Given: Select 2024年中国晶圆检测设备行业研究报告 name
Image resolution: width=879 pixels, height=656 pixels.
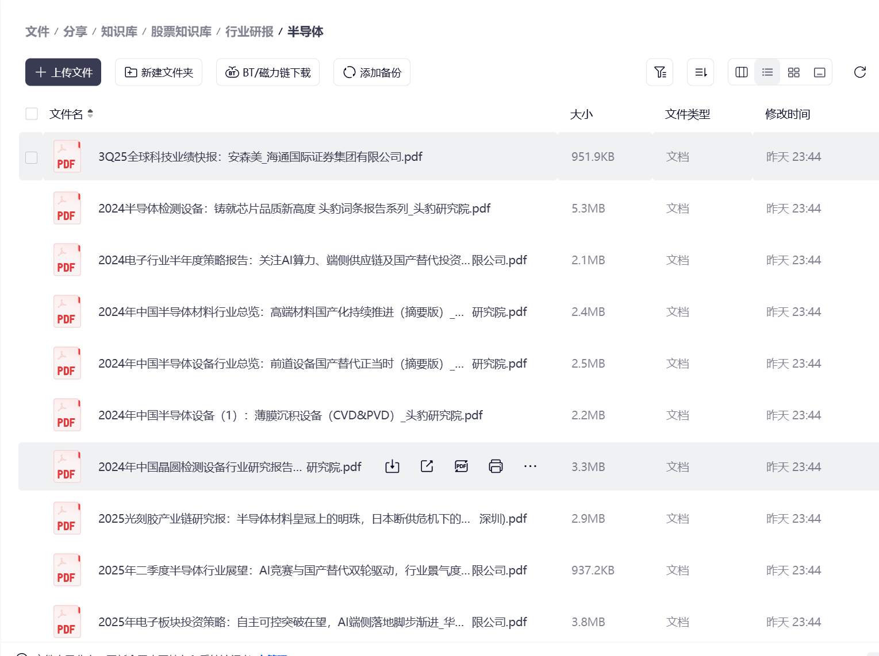Looking at the screenshot, I should click(230, 467).
